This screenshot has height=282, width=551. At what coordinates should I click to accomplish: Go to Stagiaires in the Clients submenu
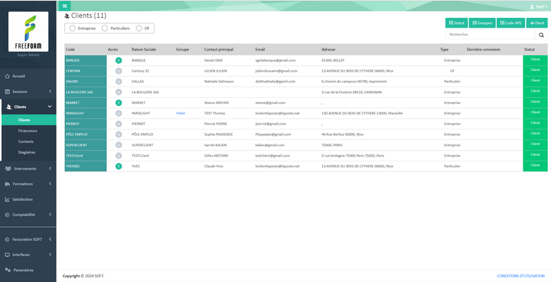tap(26, 152)
